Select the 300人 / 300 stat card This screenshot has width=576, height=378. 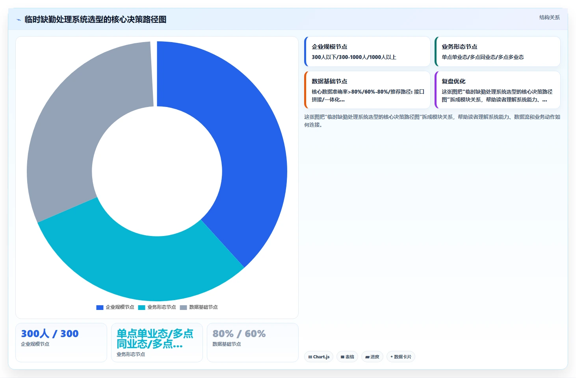61,343
